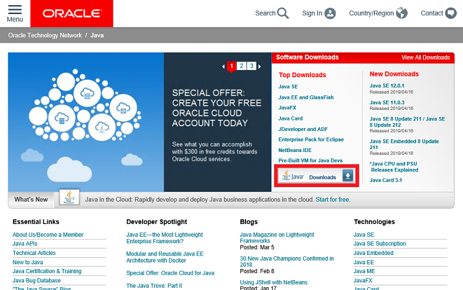Open Java Card 3.1 link

point(386,180)
